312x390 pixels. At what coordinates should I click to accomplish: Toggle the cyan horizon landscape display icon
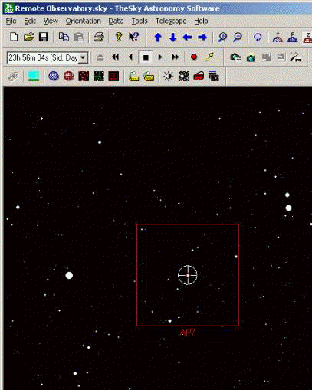[x=34, y=77]
